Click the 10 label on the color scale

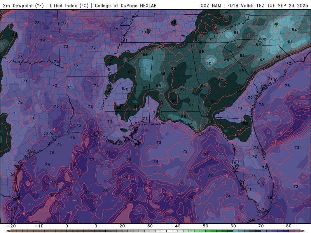point(94,226)
